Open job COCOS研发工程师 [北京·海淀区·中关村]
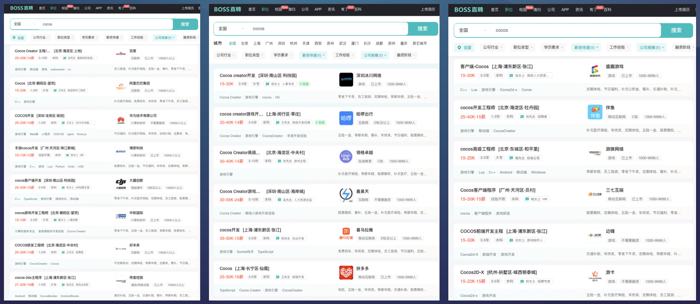This screenshot has height=304, width=700. pos(46,245)
